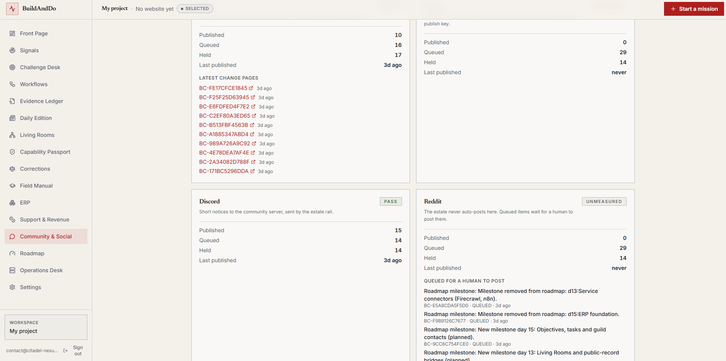The image size is (726, 361).
Task: Click the BuildAndDo brand name
Action: (x=39, y=8)
